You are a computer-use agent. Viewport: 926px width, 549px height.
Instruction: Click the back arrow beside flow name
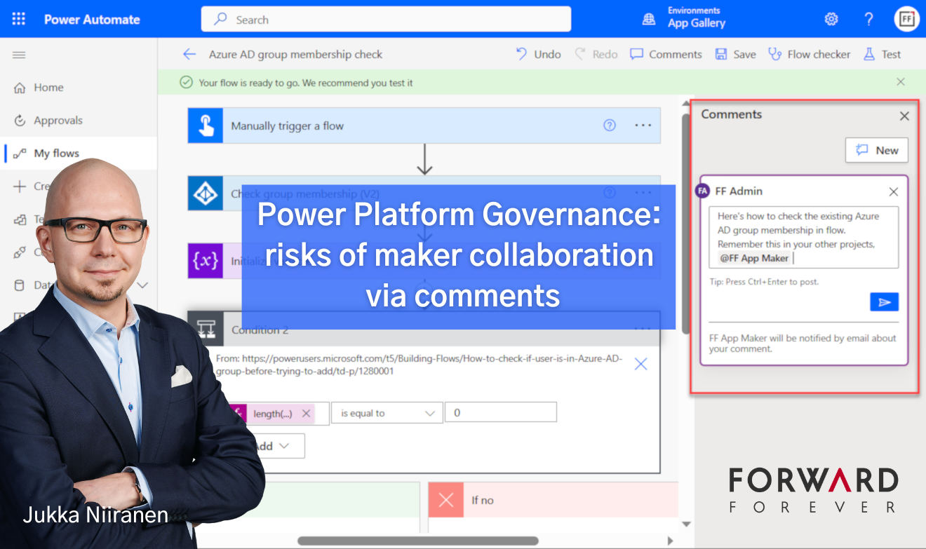coord(189,54)
